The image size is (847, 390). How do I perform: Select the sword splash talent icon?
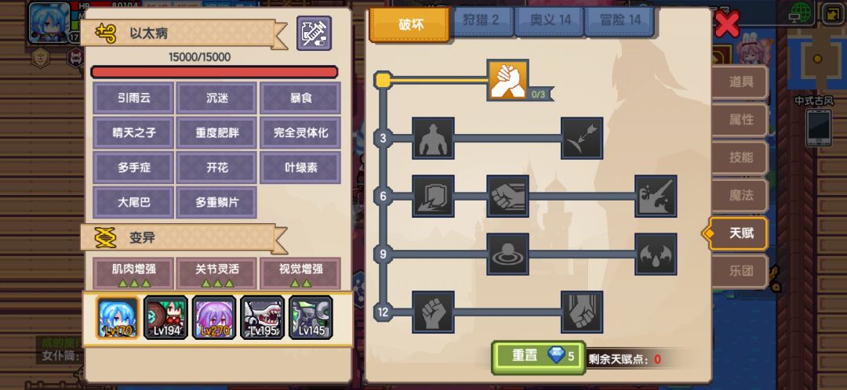656,196
